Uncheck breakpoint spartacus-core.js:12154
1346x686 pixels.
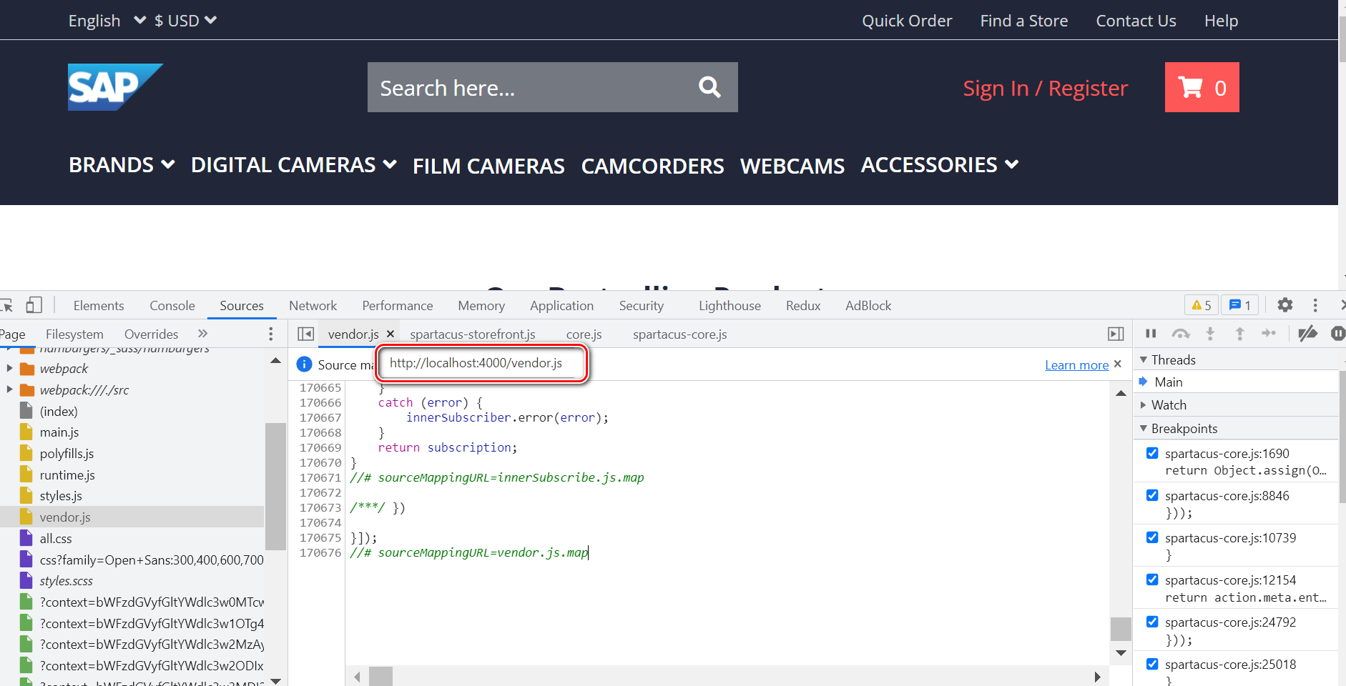1152,580
